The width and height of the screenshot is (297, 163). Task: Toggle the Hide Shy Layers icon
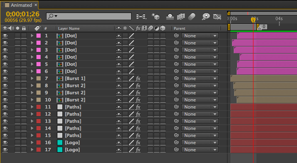[170, 17]
